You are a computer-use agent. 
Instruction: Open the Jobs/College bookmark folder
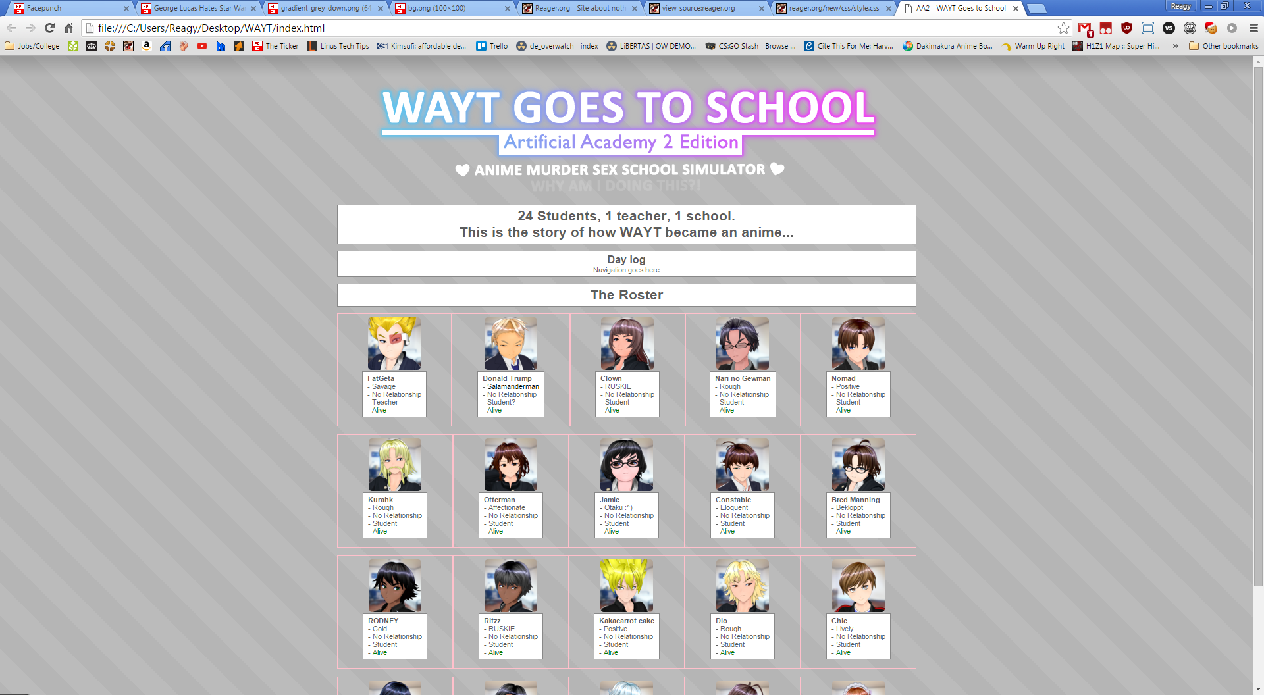[32, 46]
